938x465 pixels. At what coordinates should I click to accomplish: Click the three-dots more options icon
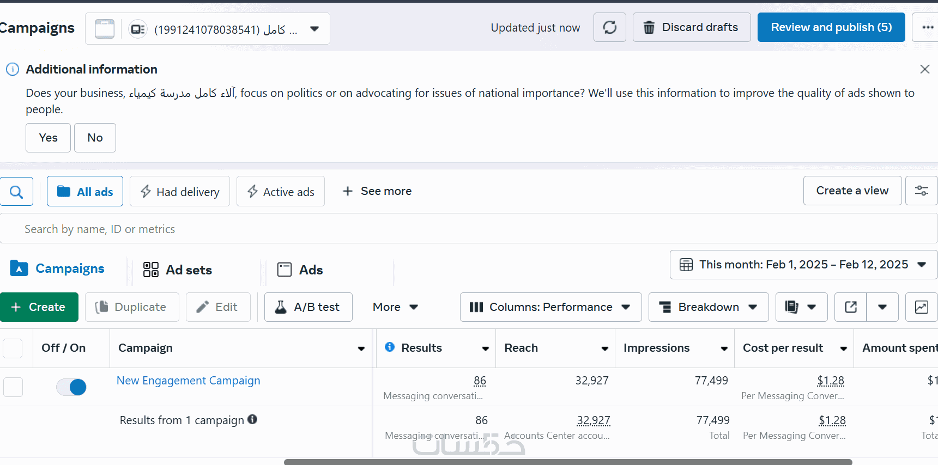tap(928, 27)
